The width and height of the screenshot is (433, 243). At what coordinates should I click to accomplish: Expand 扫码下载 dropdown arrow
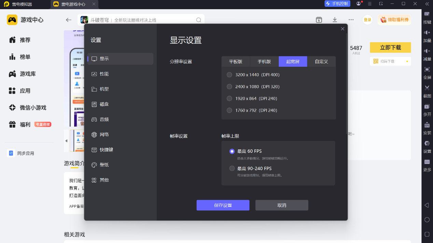[x=407, y=62]
